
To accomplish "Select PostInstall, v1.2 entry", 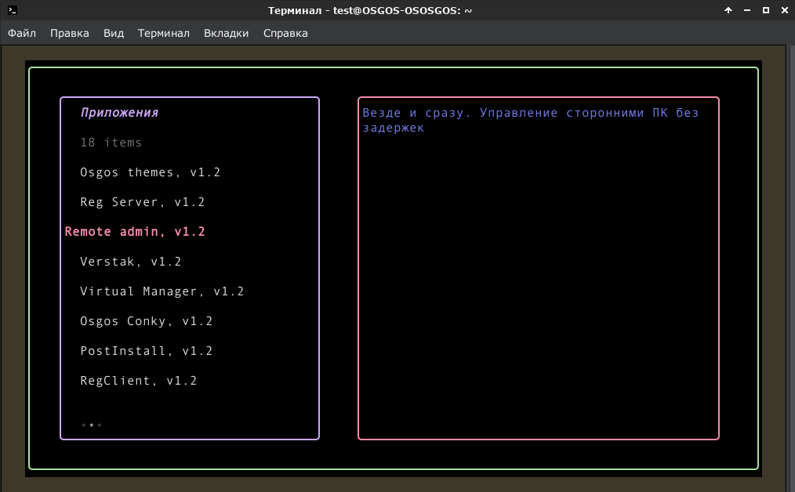I will [147, 351].
